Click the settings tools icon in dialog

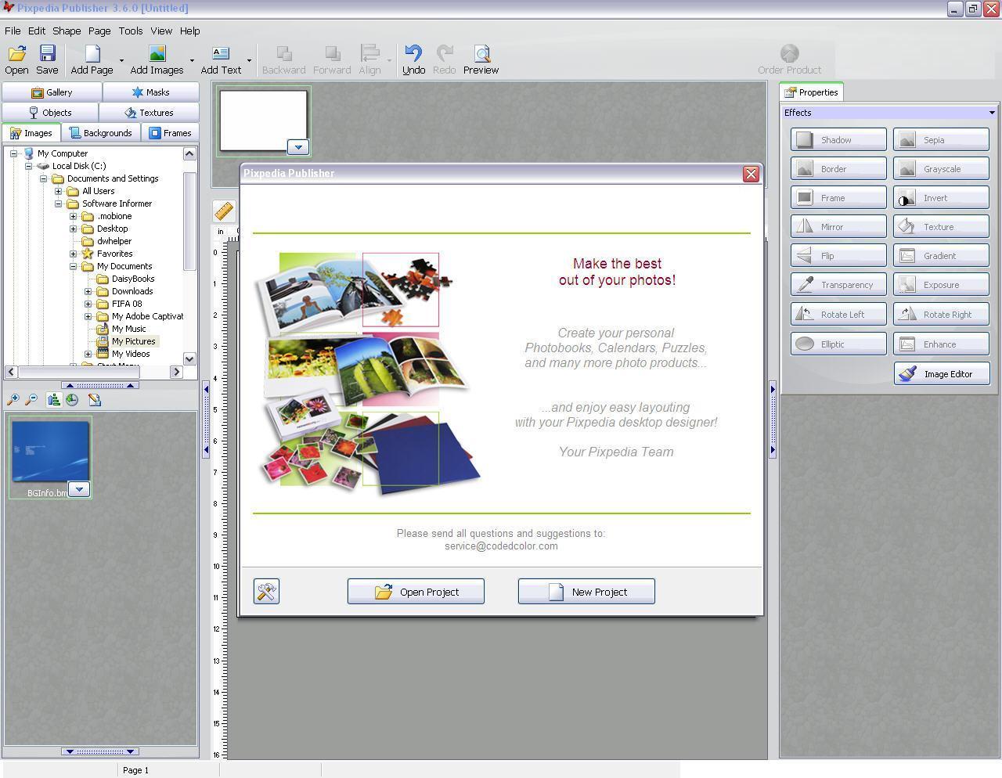(x=266, y=591)
